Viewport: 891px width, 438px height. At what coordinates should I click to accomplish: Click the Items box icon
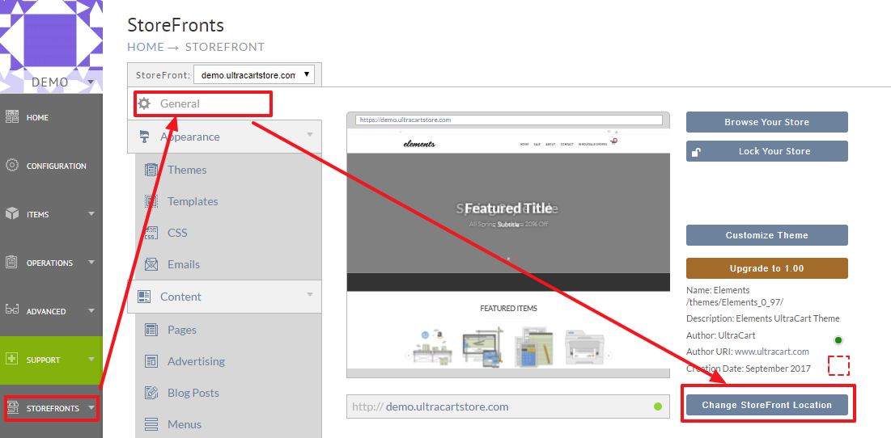pos(12,214)
